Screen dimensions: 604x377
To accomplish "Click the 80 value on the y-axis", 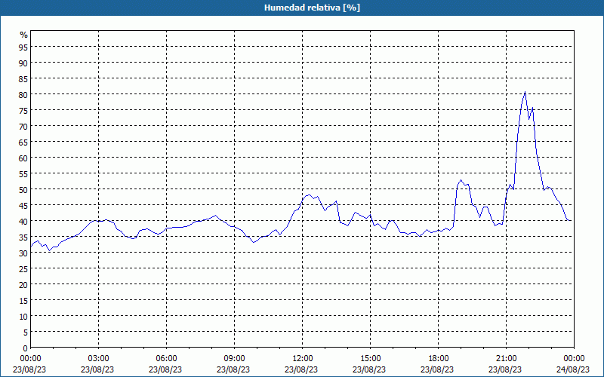I will point(23,94).
